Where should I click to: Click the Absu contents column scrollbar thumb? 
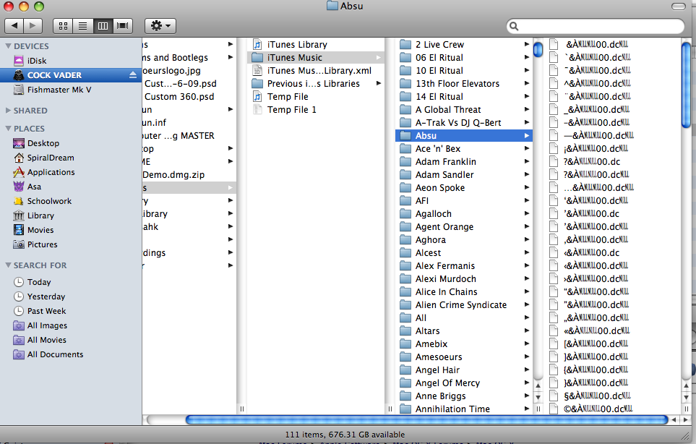[x=686, y=85]
